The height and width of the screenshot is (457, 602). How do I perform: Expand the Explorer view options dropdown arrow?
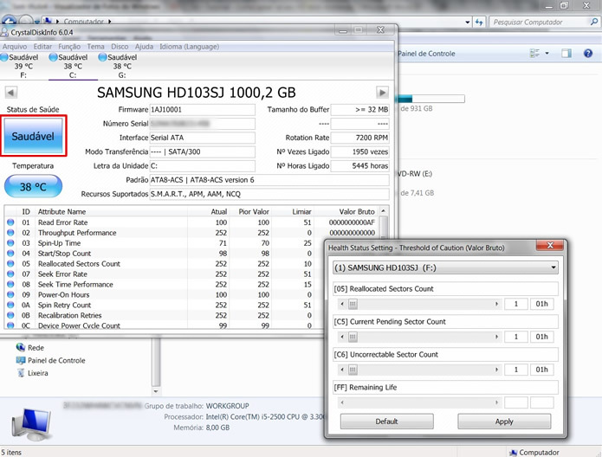coord(547,54)
